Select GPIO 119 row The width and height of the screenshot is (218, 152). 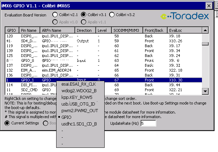[x=104, y=46]
